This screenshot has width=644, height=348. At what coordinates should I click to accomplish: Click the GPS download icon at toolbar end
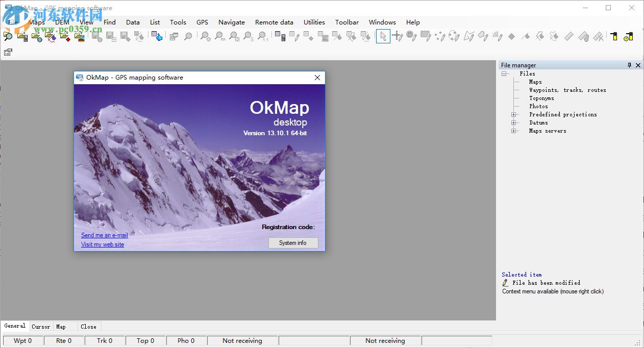click(x=629, y=36)
